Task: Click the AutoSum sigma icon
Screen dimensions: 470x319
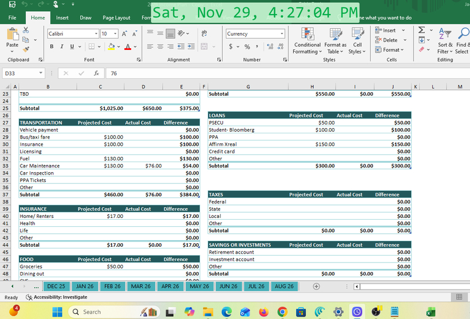Action: (422, 30)
